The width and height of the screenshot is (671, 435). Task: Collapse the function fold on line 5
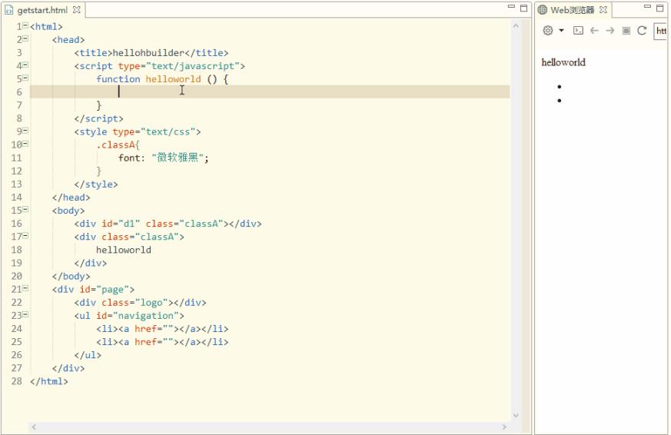[25, 78]
